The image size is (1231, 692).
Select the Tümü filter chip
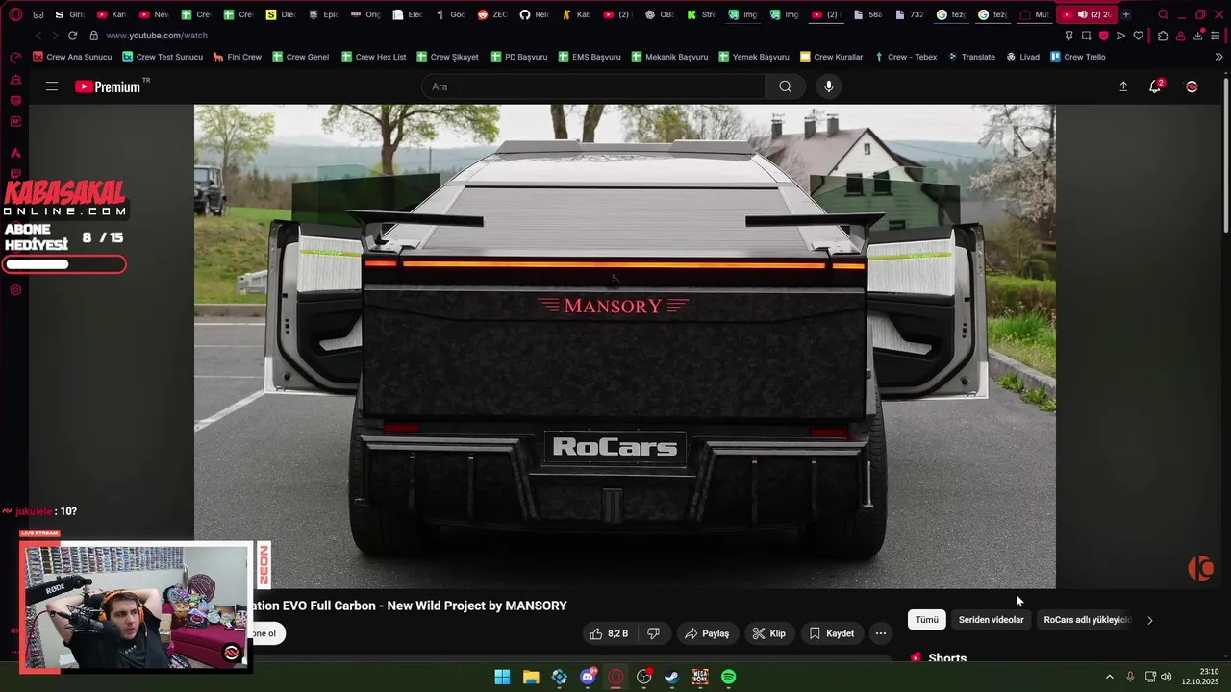pyautogui.click(x=927, y=620)
